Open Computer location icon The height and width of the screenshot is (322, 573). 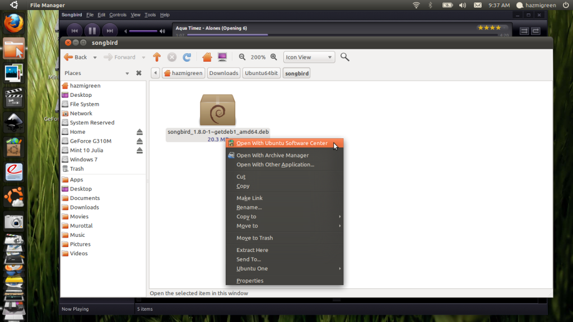(x=222, y=57)
